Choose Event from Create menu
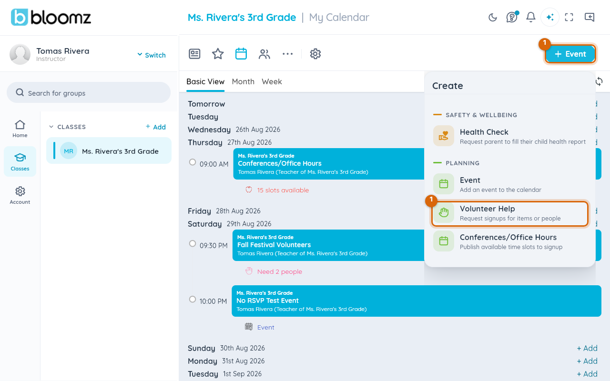Screen dimensions: 610x381 510,184
